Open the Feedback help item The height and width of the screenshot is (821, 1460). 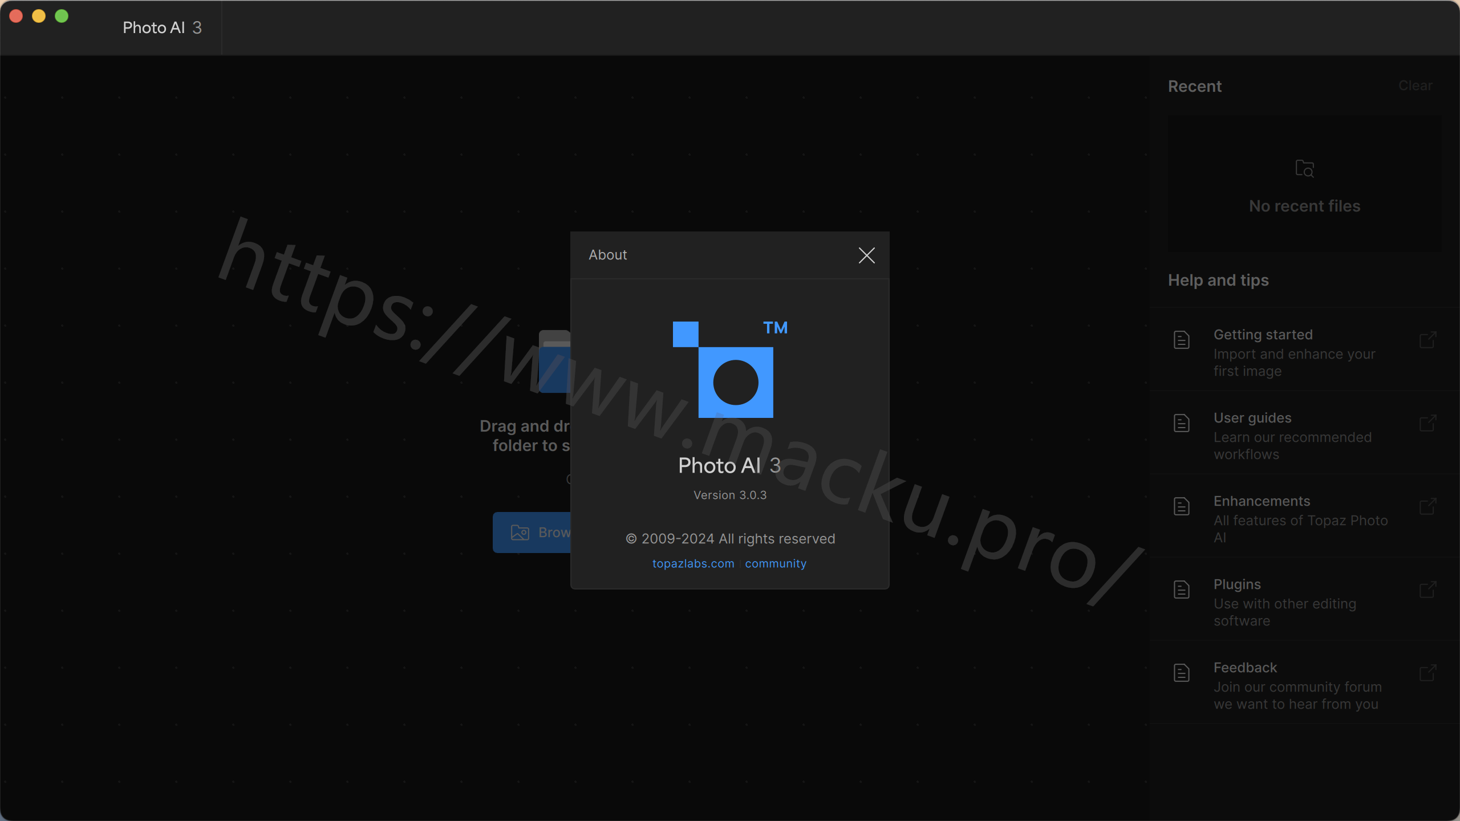(x=1304, y=683)
